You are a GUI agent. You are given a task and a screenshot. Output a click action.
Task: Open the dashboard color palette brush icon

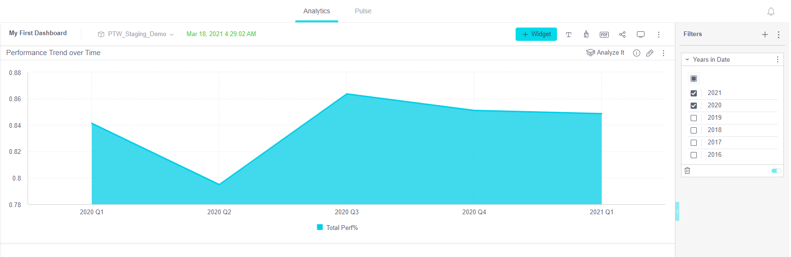[x=586, y=34]
